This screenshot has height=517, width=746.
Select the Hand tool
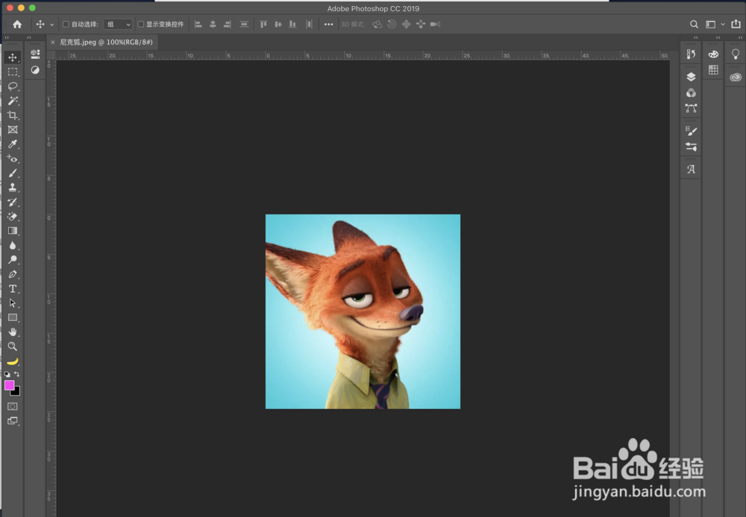[x=13, y=332]
